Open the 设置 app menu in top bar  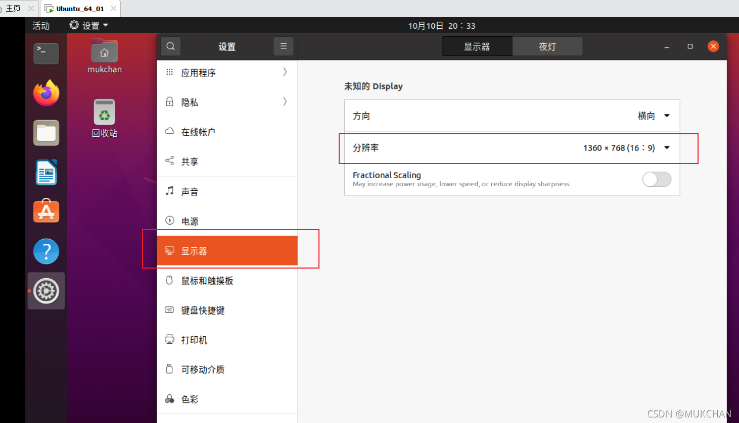pos(89,25)
